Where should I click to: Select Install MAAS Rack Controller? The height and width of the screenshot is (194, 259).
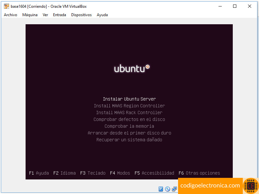pyautogui.click(x=129, y=113)
